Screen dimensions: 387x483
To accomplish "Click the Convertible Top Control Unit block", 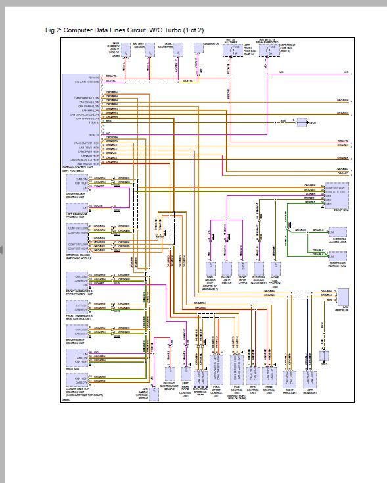I will [78, 380].
